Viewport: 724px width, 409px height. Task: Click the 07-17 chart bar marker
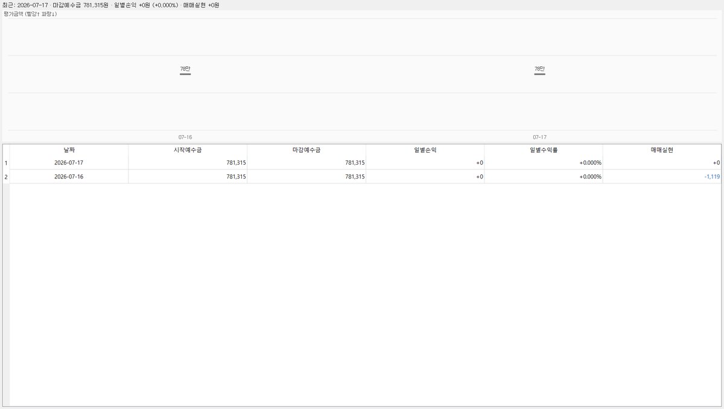point(539,74)
